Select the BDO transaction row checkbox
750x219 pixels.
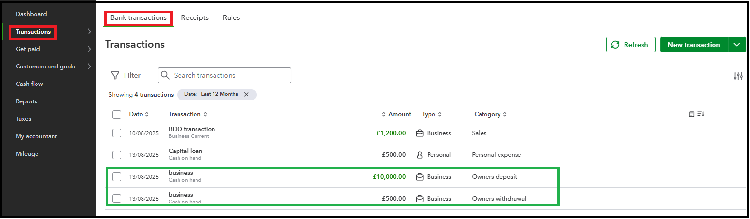tap(117, 133)
